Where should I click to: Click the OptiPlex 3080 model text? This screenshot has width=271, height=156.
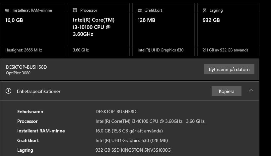coord(18,73)
